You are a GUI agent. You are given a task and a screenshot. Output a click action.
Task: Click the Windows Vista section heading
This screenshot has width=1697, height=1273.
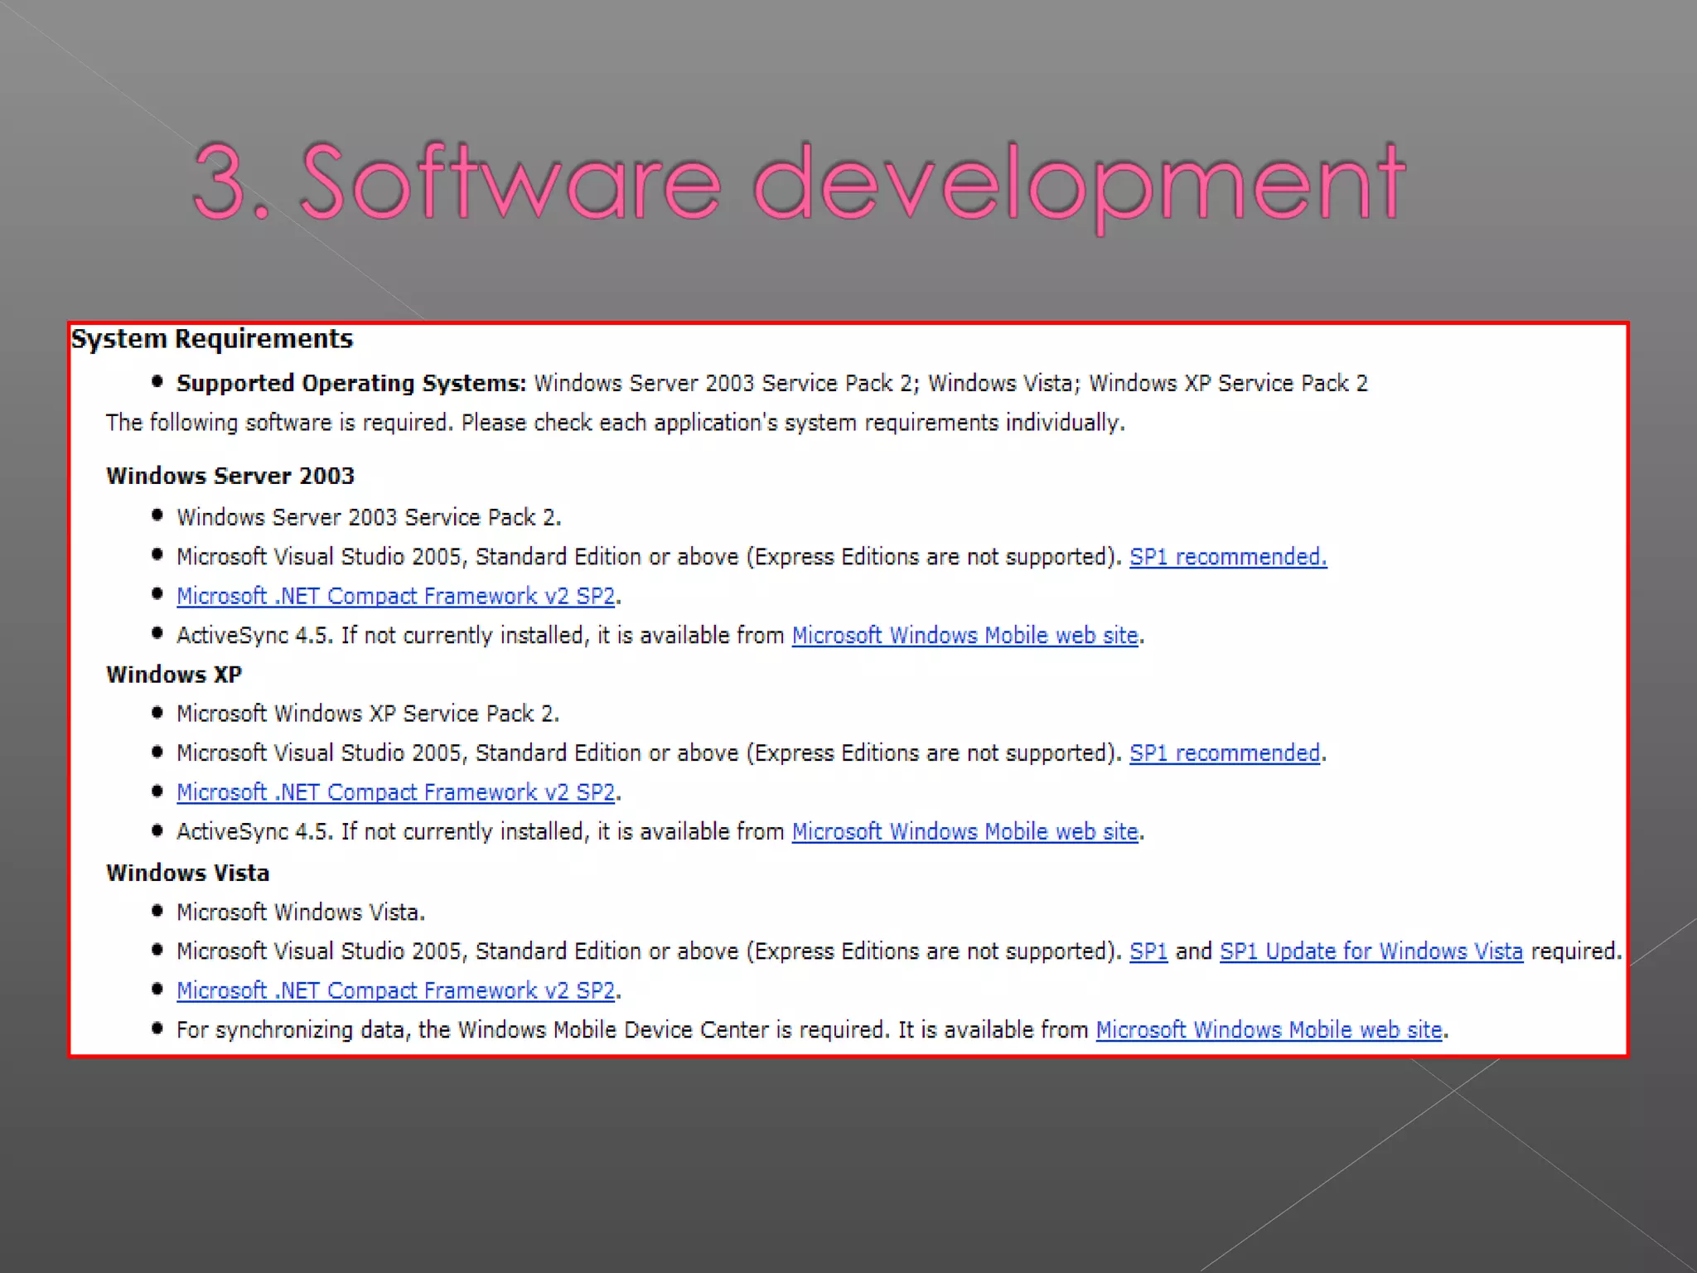point(188,874)
